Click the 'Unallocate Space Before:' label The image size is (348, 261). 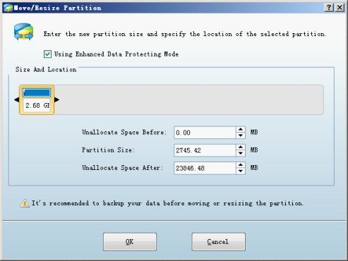click(124, 133)
